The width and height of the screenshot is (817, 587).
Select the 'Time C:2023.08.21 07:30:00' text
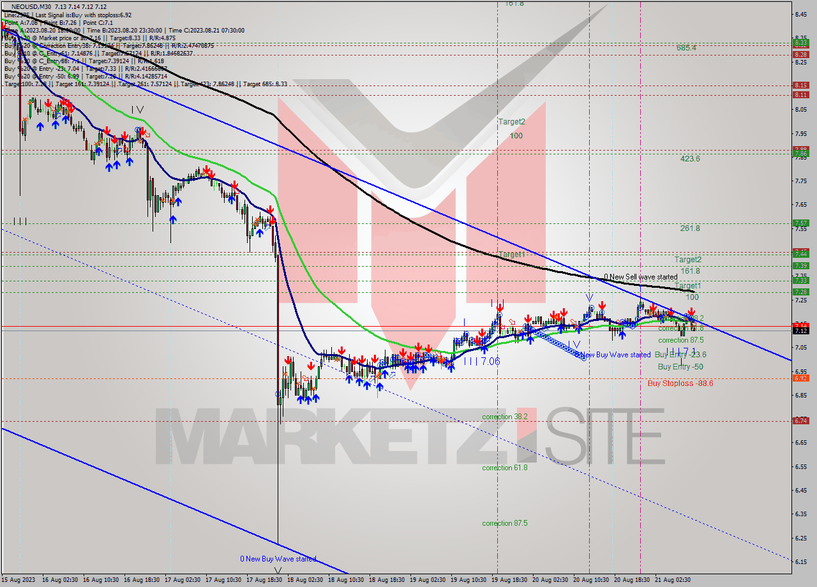pyautogui.click(x=206, y=30)
